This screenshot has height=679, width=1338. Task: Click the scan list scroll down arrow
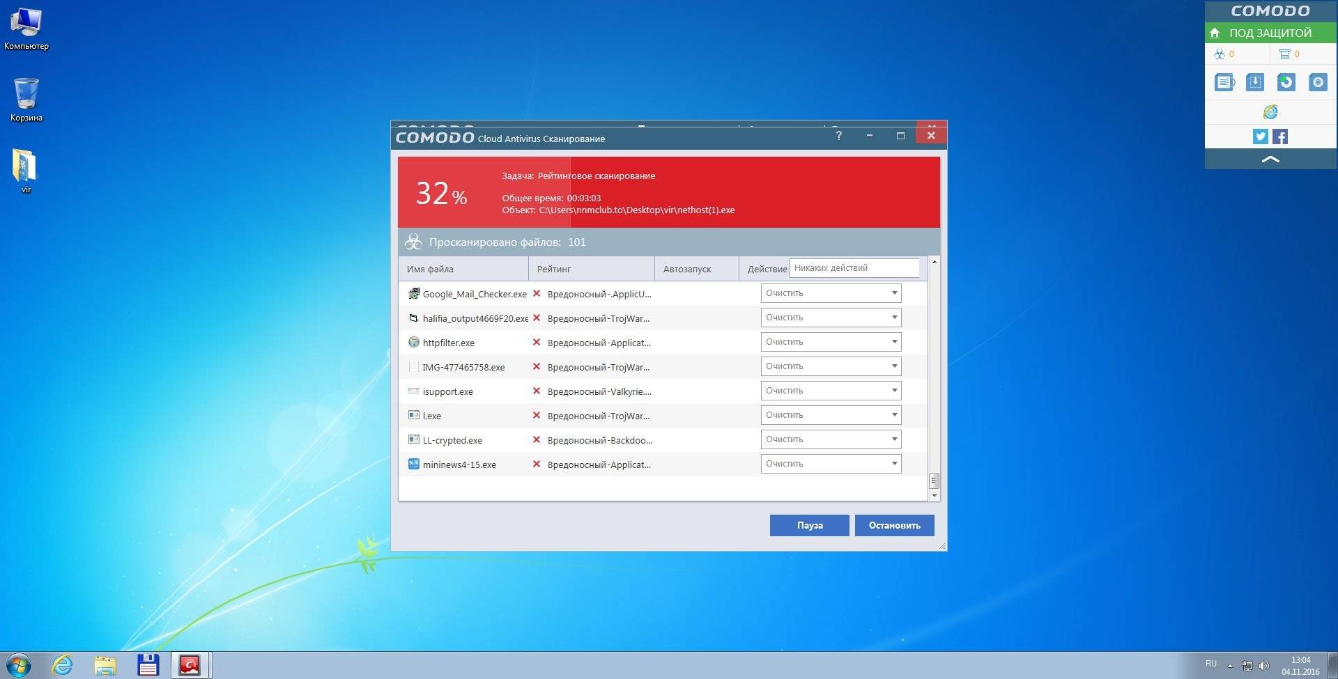[935, 495]
